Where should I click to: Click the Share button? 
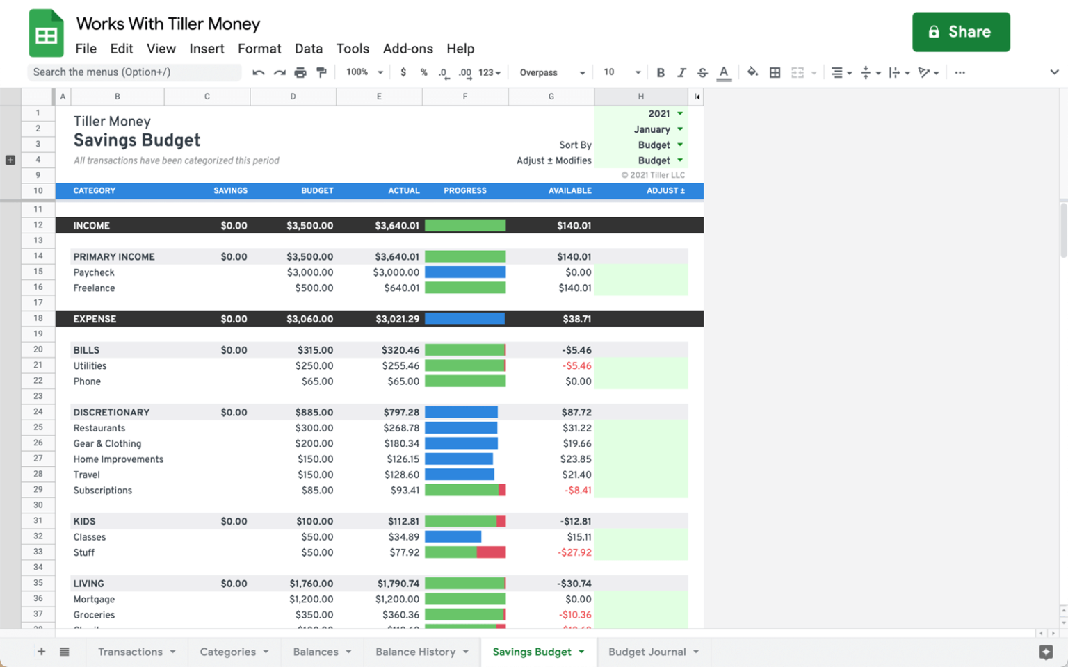point(961,31)
